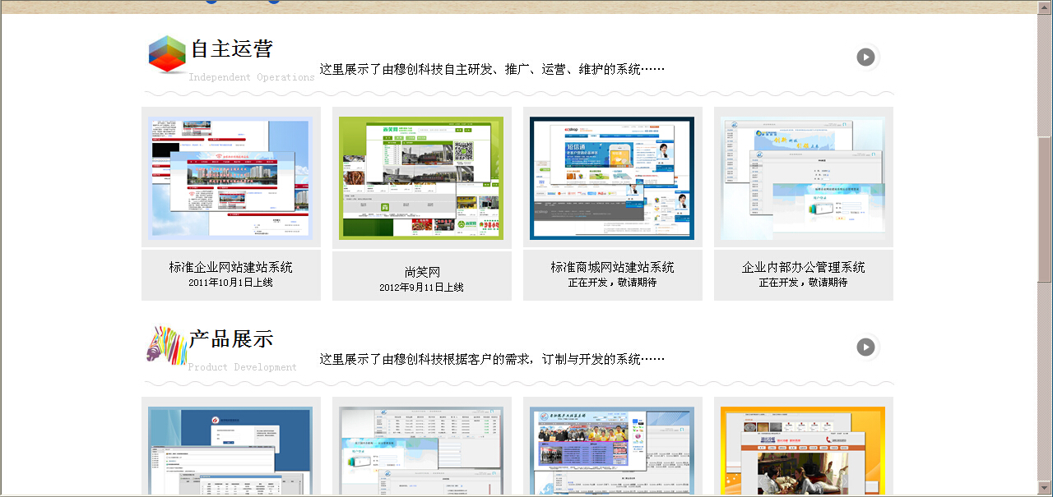Click the vertical scrollbar down arrow
1053x497 pixels.
pos(1045,489)
